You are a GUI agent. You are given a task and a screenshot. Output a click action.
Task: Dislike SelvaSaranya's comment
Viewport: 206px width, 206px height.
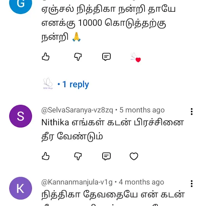[x=78, y=156]
